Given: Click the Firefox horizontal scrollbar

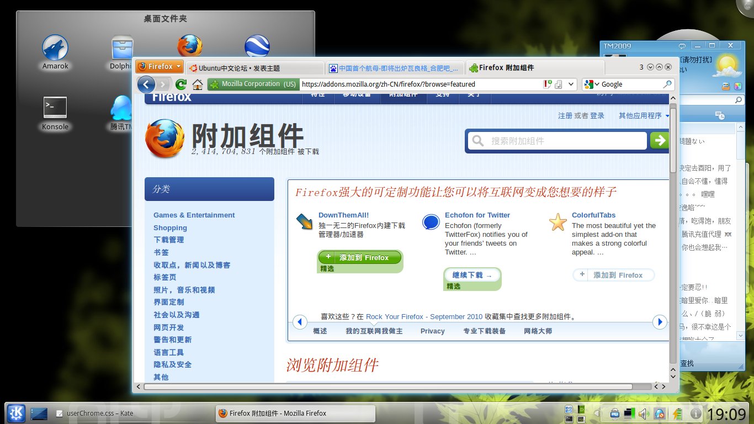Looking at the screenshot, I should [388, 387].
